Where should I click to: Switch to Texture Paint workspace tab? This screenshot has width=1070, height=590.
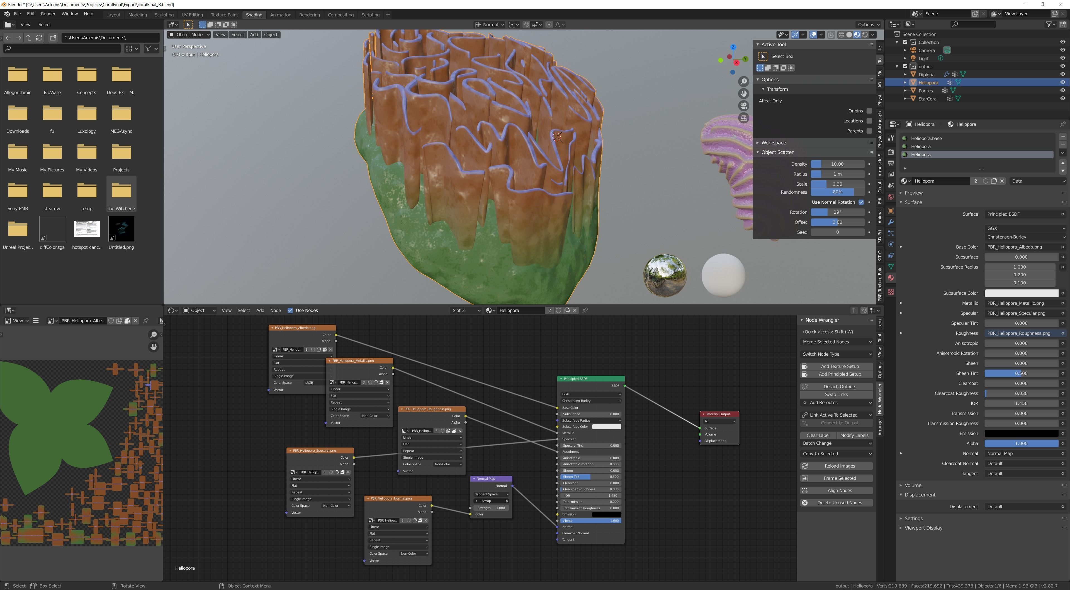tap(224, 15)
